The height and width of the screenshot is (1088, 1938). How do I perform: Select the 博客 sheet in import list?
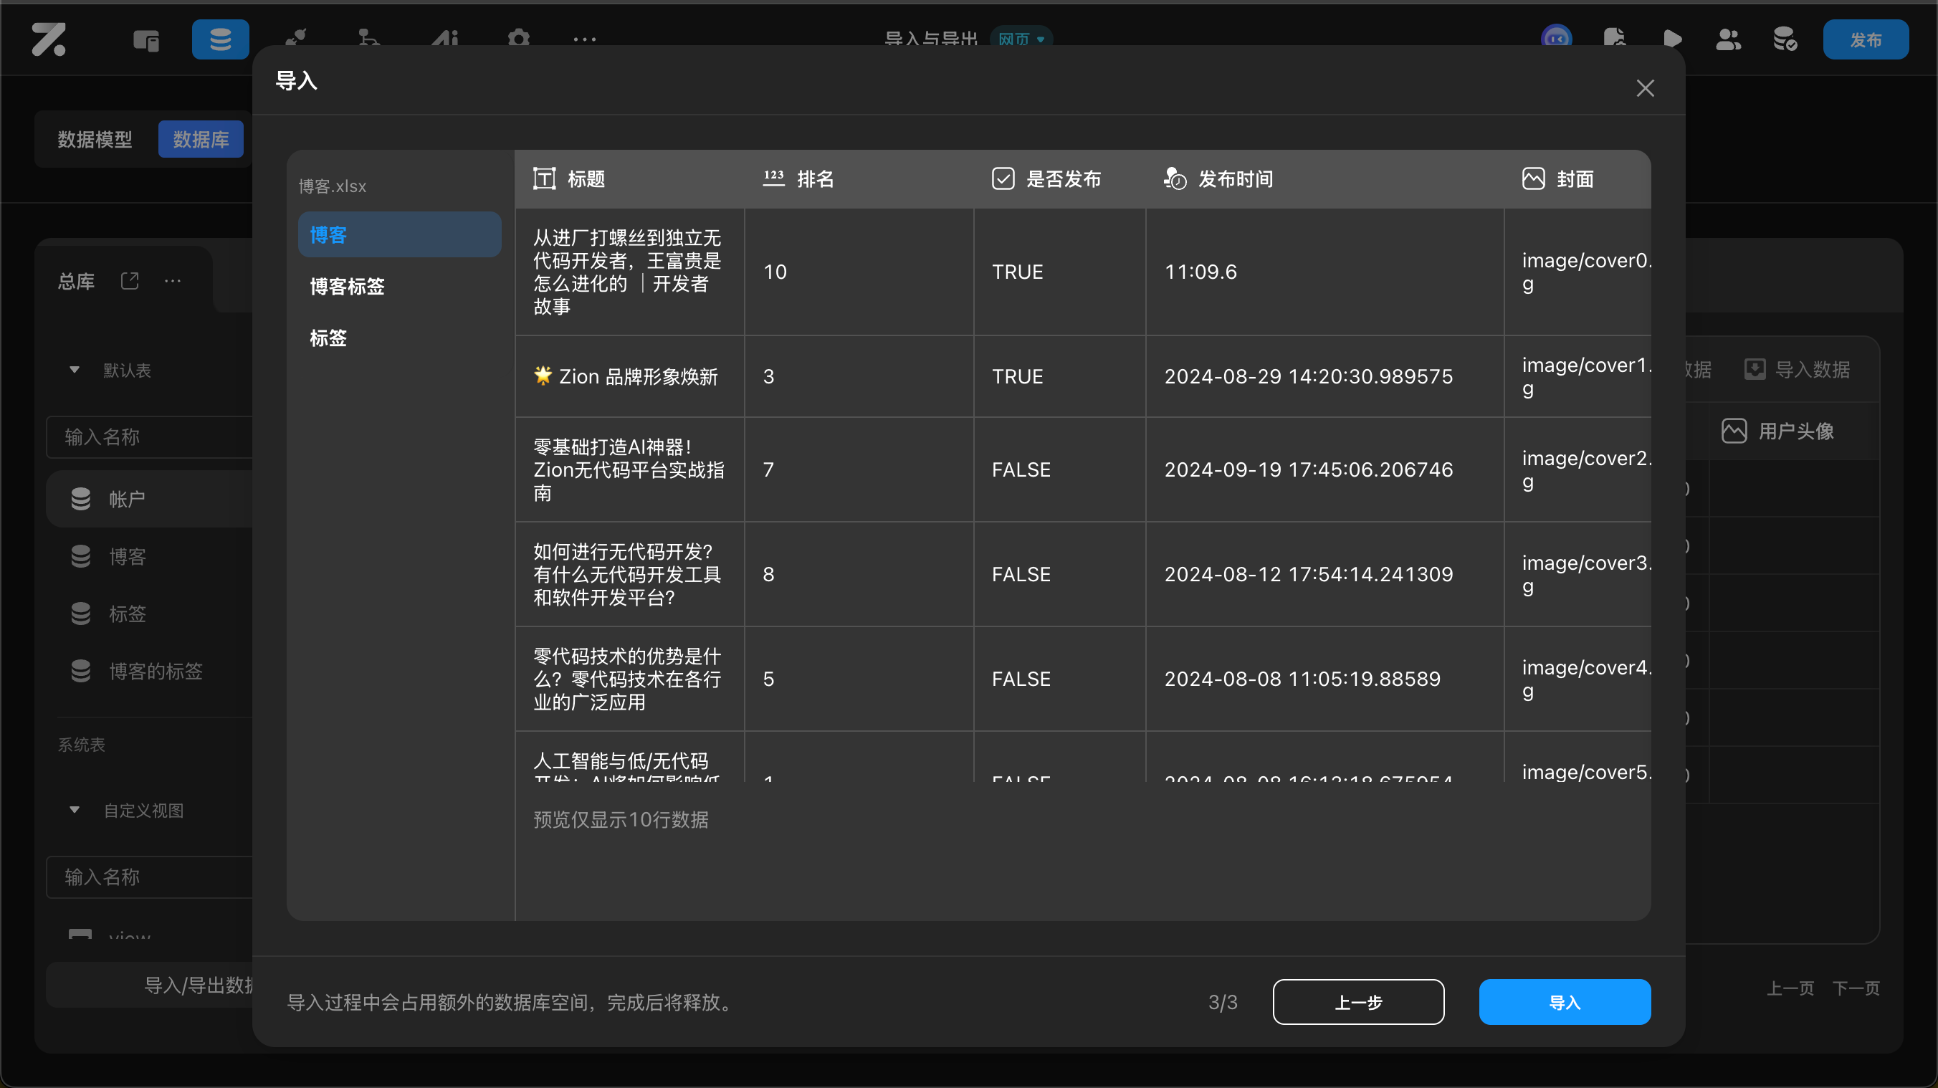(399, 235)
